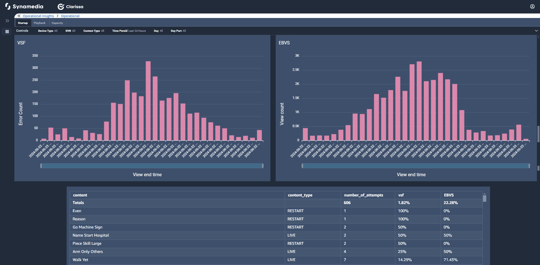Image resolution: width=540 pixels, height=265 pixels.
Task: Expand the left sidebar with double chevron
Action: pos(7,21)
